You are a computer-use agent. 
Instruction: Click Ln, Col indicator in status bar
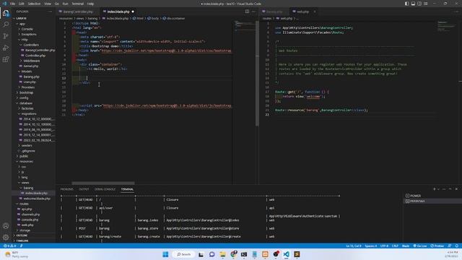click(353, 246)
